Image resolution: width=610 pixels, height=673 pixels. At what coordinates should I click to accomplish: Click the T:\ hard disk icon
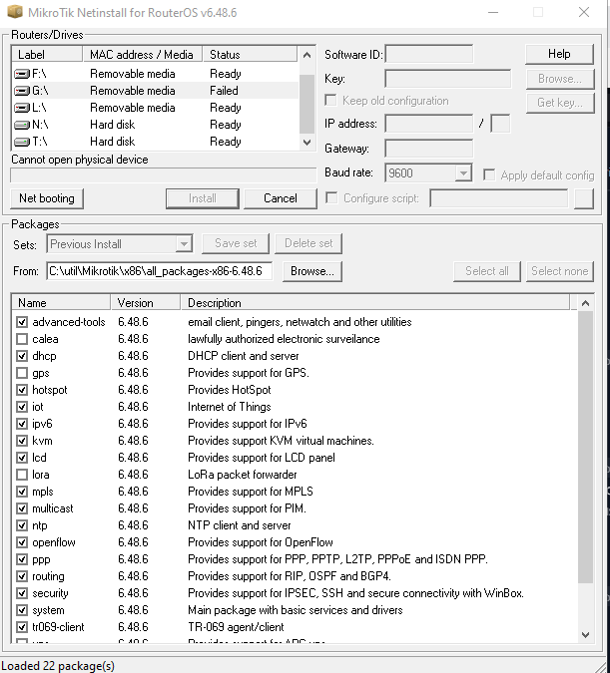point(22,142)
